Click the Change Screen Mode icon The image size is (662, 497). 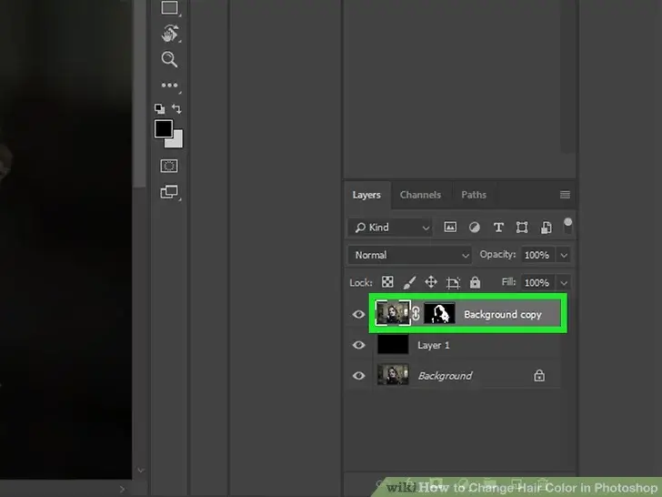coord(169,192)
